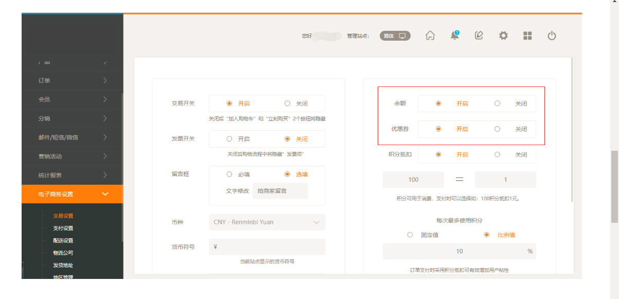The width and height of the screenshot is (619, 299).
Task: Click the 货币符号 input field
Action: [x=267, y=247]
